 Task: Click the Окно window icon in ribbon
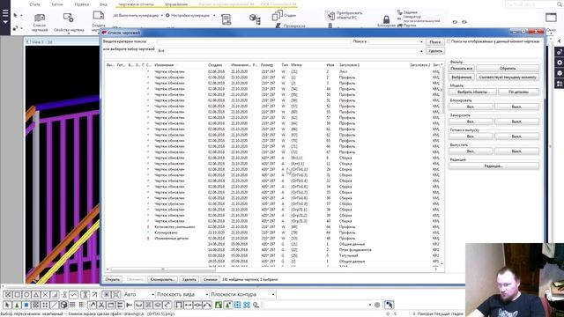tap(551, 18)
